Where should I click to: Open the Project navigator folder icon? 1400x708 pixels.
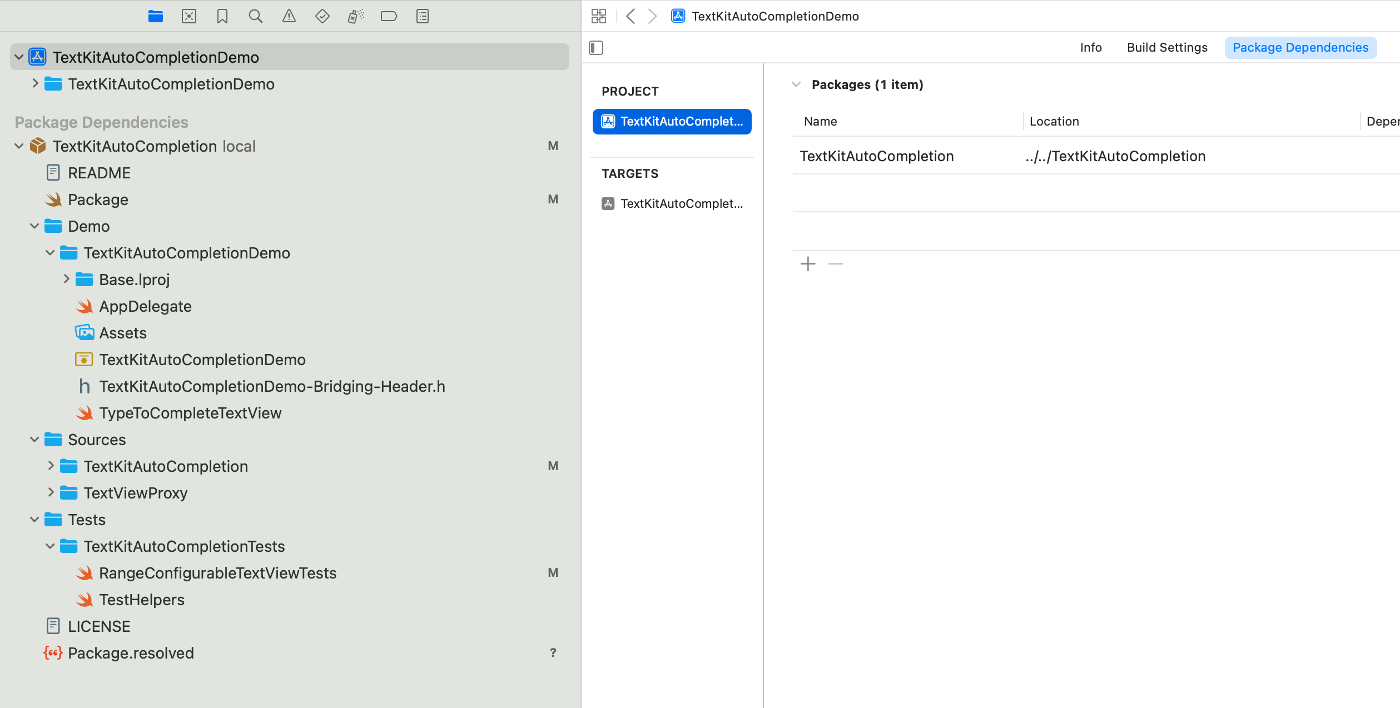(156, 17)
